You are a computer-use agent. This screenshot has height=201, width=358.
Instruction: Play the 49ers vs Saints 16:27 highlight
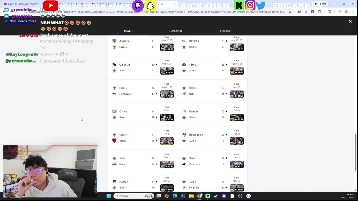(x=237, y=71)
